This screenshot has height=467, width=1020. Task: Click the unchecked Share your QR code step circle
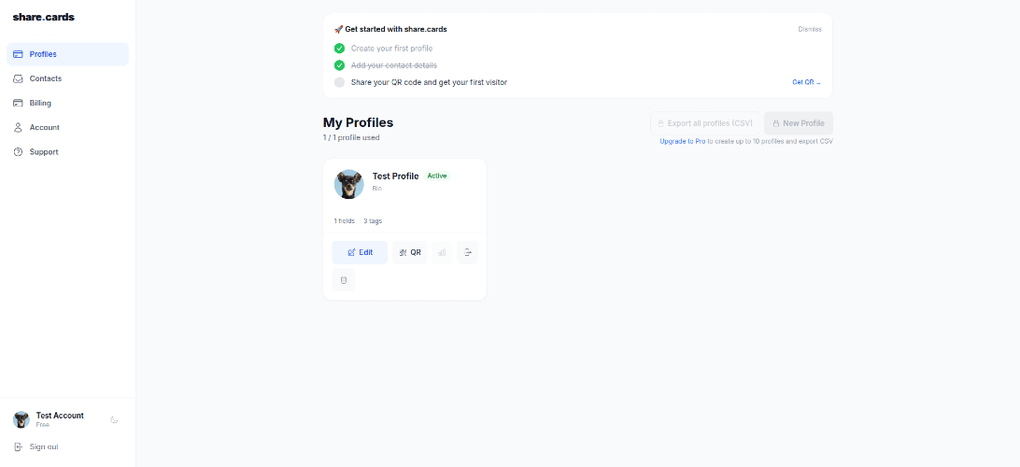point(339,82)
